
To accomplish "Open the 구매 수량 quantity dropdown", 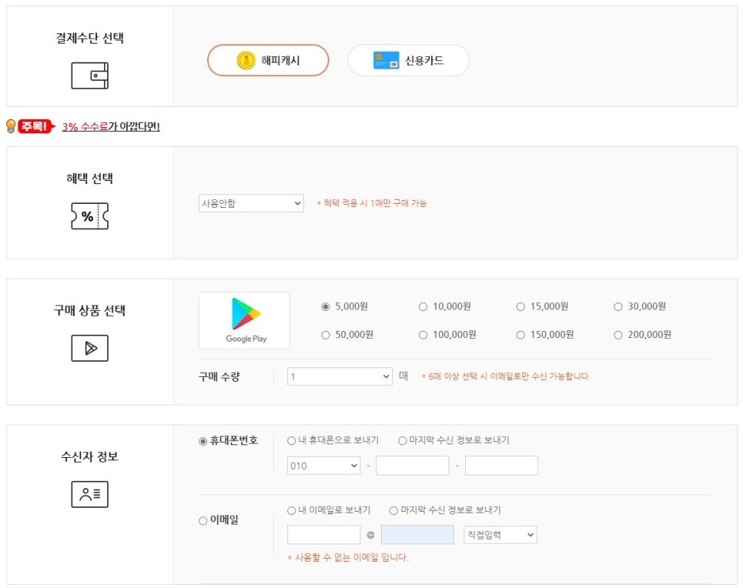I will pos(340,377).
